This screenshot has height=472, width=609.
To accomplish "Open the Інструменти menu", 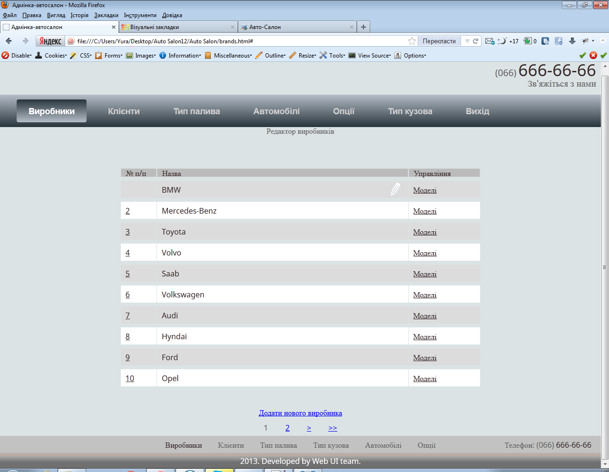I will [140, 15].
